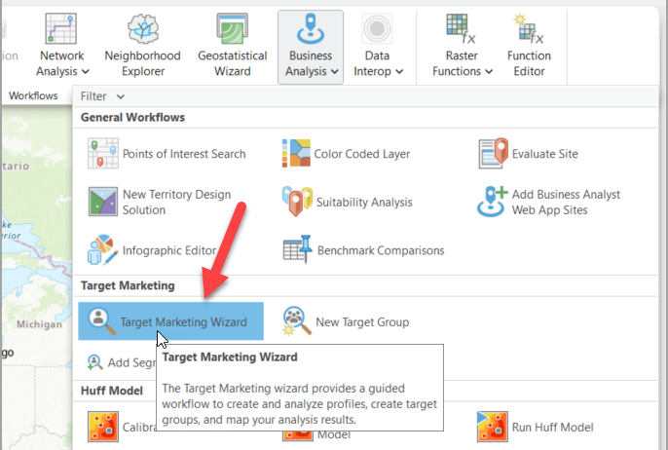This screenshot has width=668, height=450.
Task: Select New Target Group label
Action: pos(362,322)
